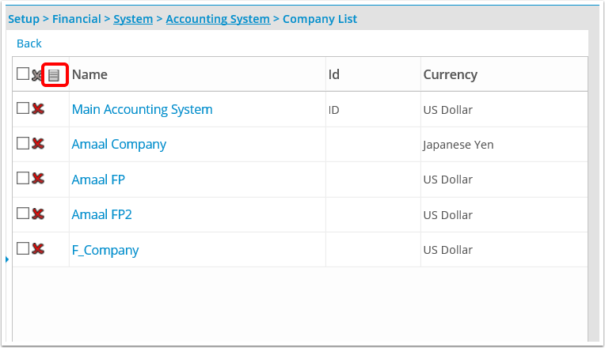Click the highlighted list view icon in header
The image size is (605, 348).
click(x=54, y=75)
